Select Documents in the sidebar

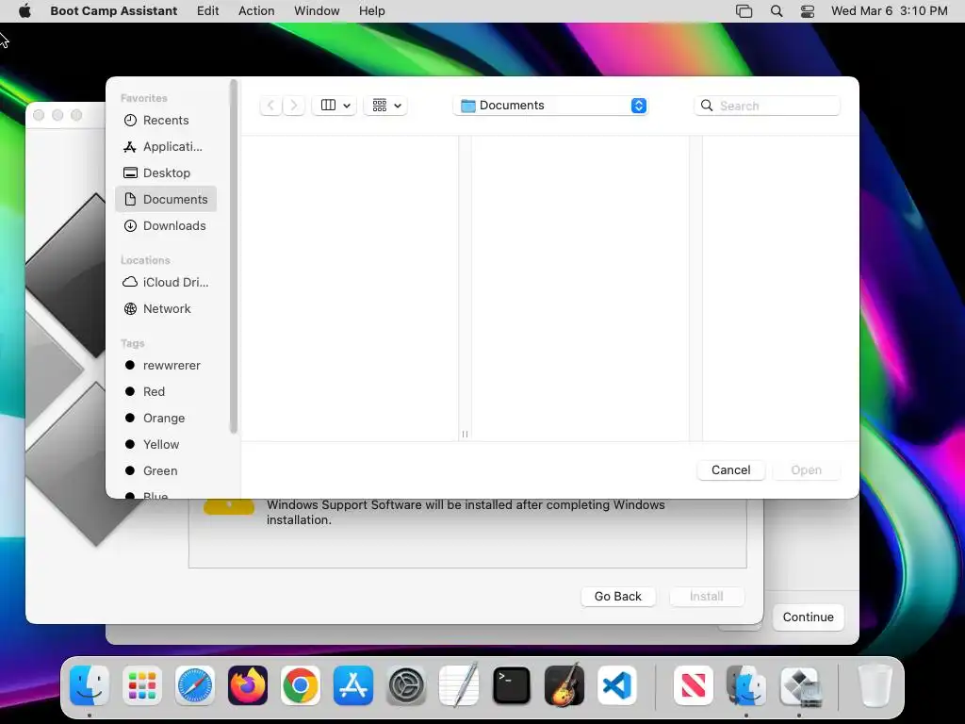[166, 200]
